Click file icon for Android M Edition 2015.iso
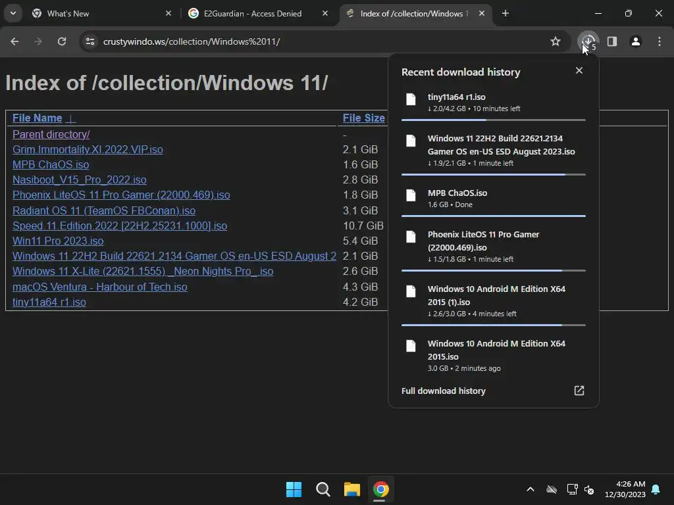Image resolution: width=674 pixels, height=505 pixels. tap(411, 346)
